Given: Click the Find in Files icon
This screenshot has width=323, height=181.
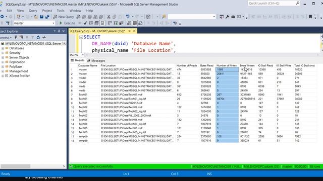Looking at the screenshot, I should (x=164, y=17).
